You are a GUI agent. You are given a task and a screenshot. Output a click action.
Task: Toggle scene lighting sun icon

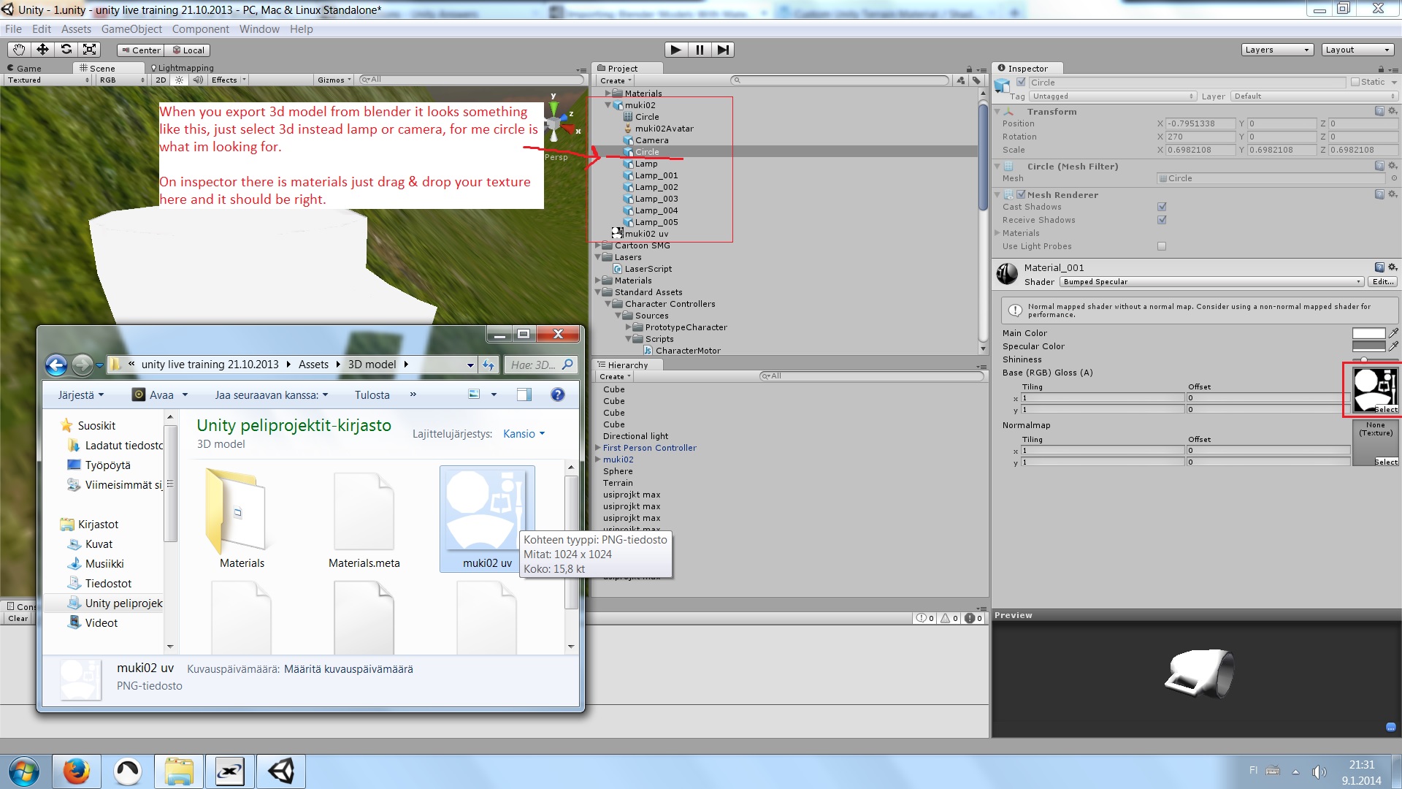(x=179, y=80)
